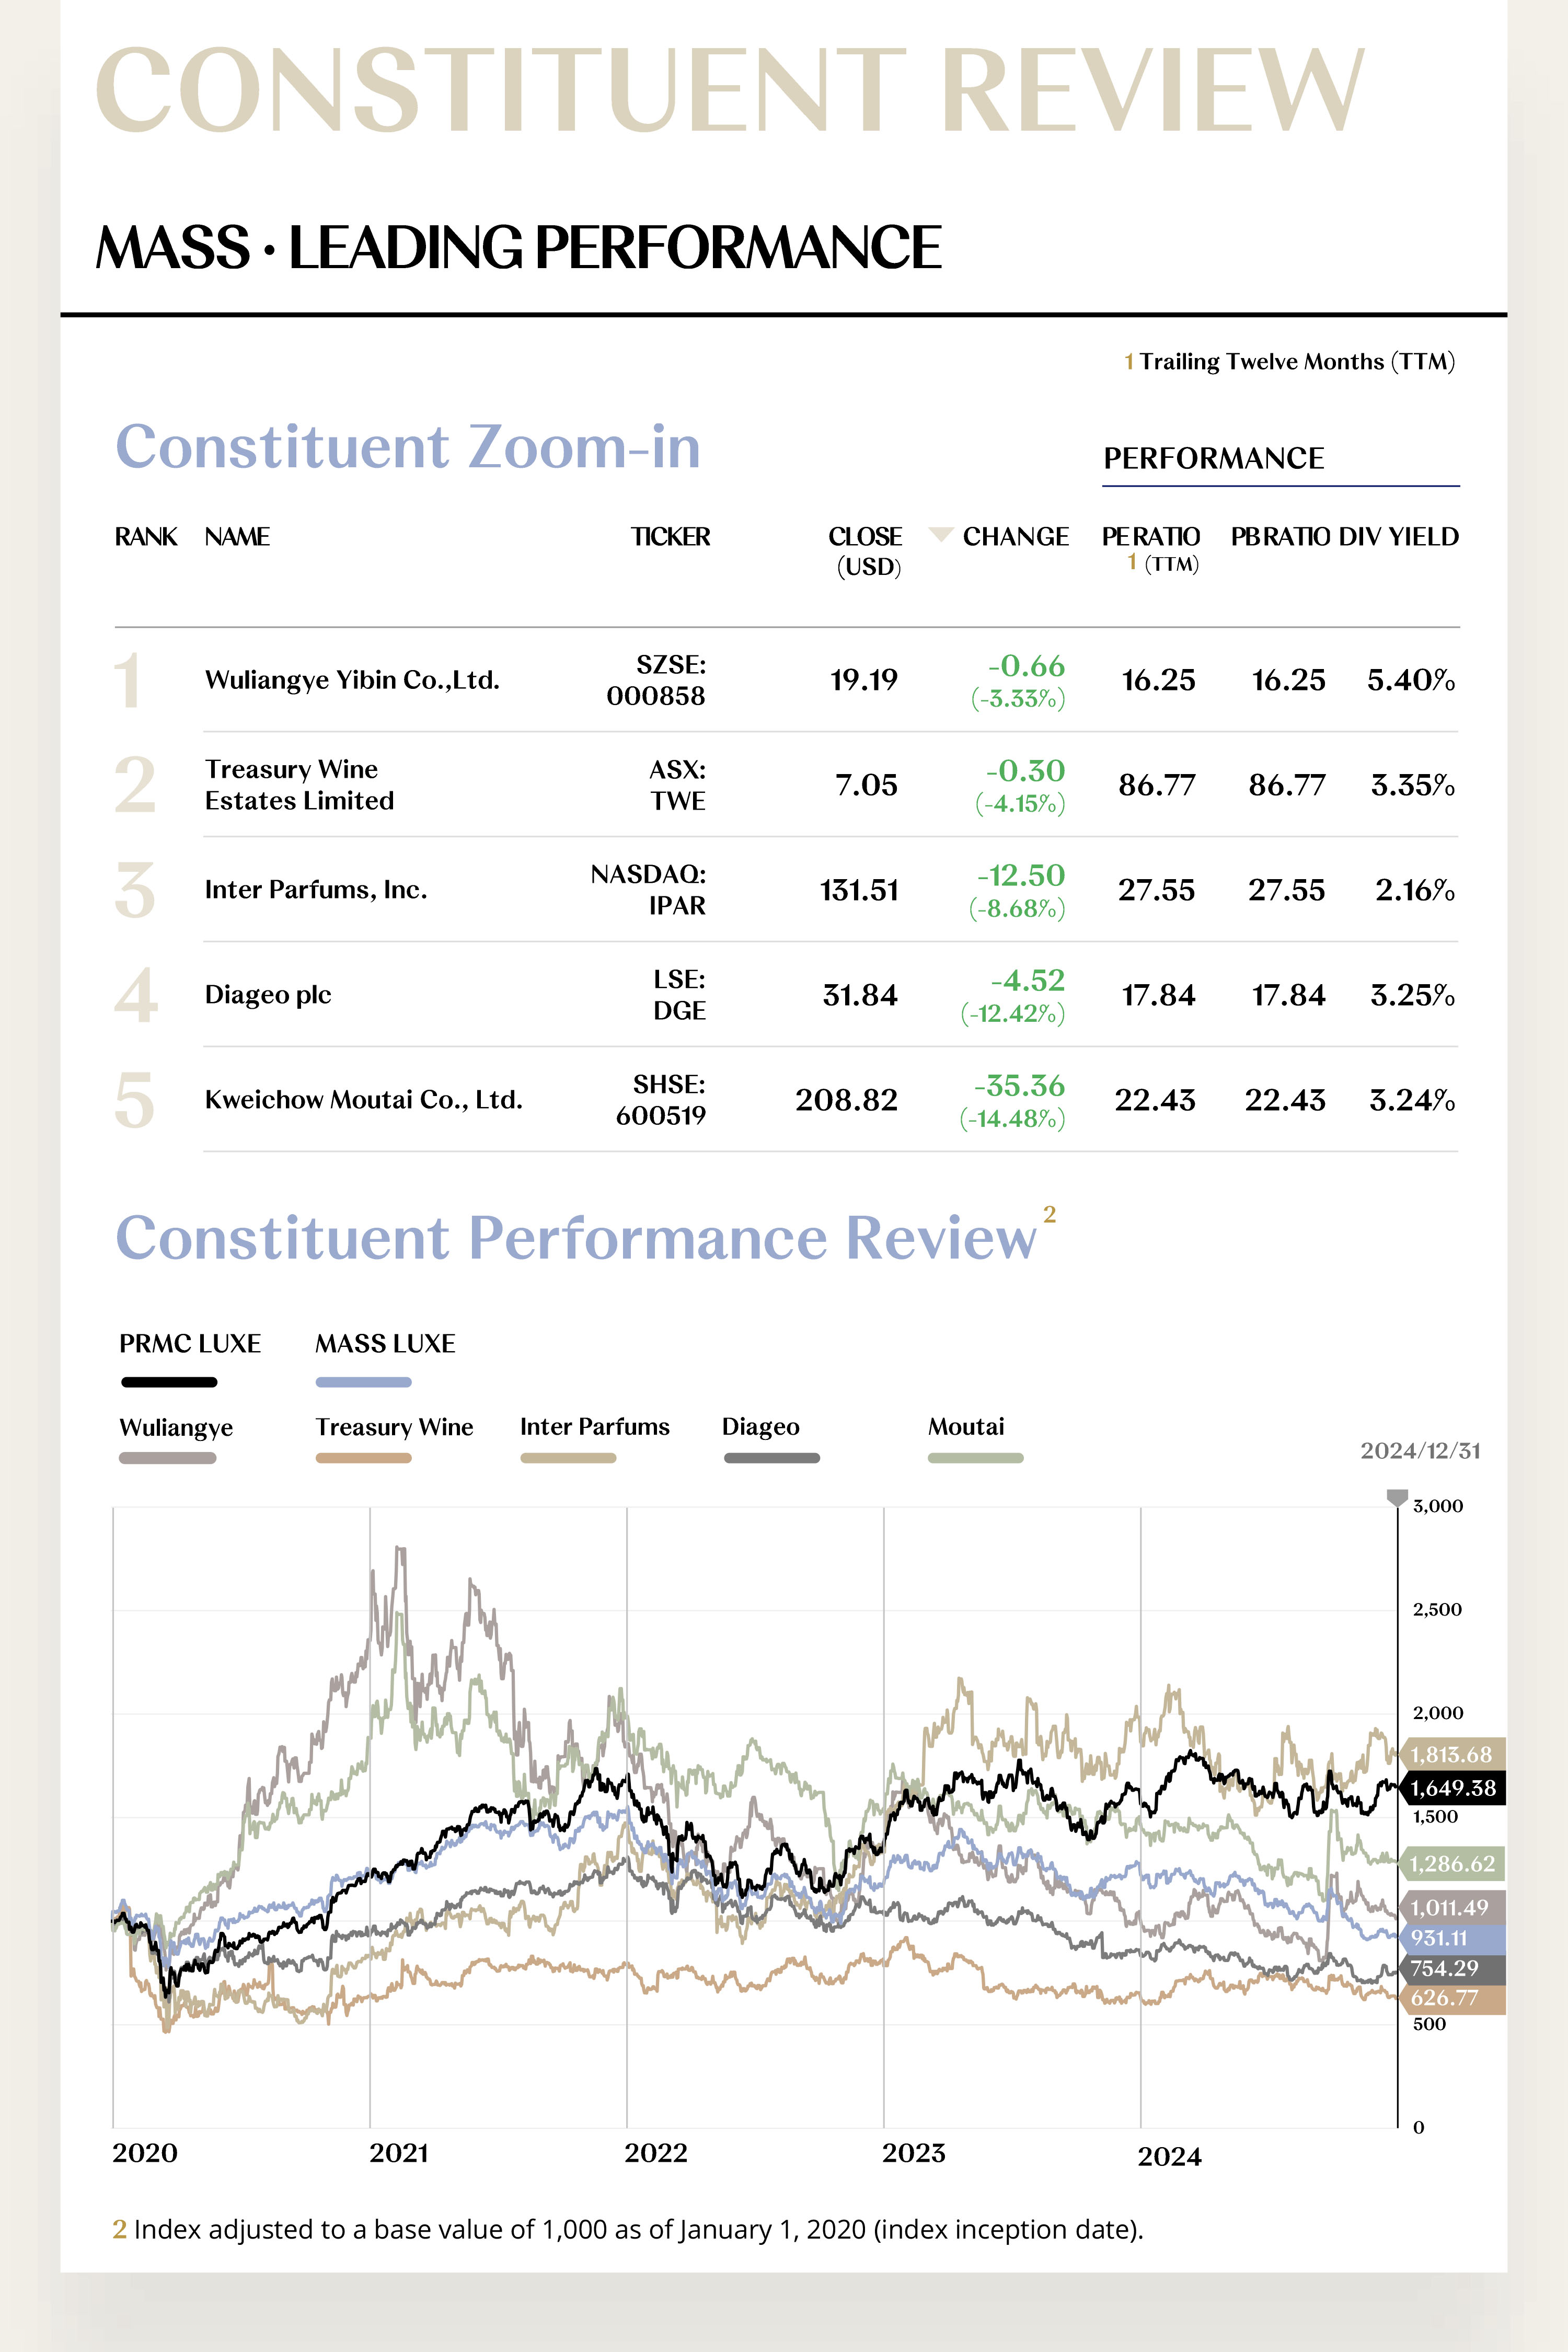Open the Wuliangye Yibin Co.,Ltd. row name
This screenshot has width=1568, height=2352.
(x=352, y=680)
